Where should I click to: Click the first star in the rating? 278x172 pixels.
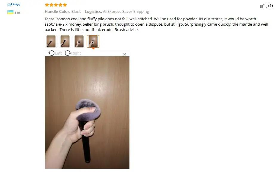click(47, 4)
